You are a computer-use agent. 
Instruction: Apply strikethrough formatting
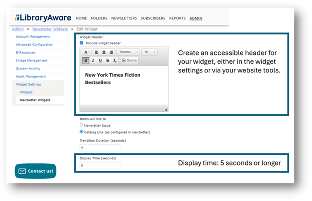point(107,60)
